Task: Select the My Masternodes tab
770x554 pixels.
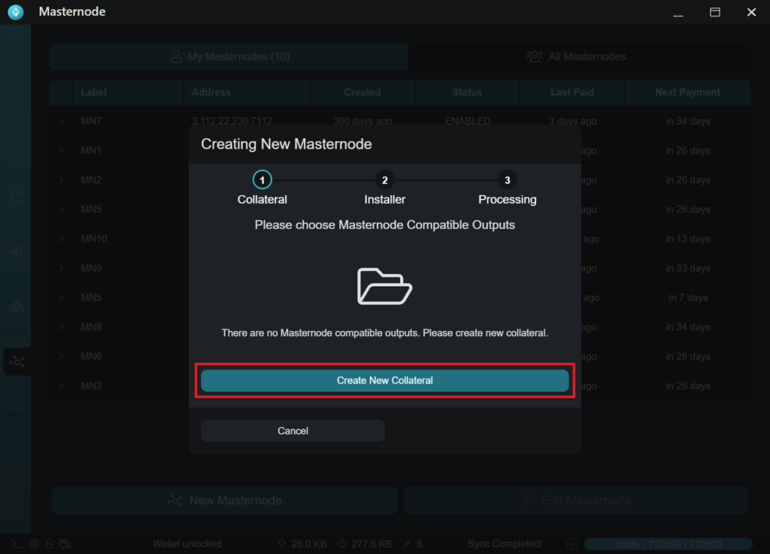Action: [229, 56]
